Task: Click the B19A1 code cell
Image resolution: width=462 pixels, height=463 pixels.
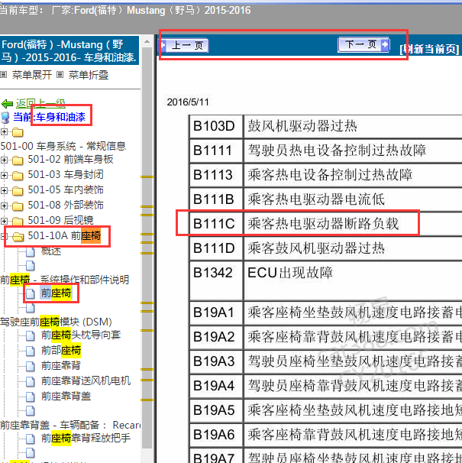Action: tap(216, 312)
